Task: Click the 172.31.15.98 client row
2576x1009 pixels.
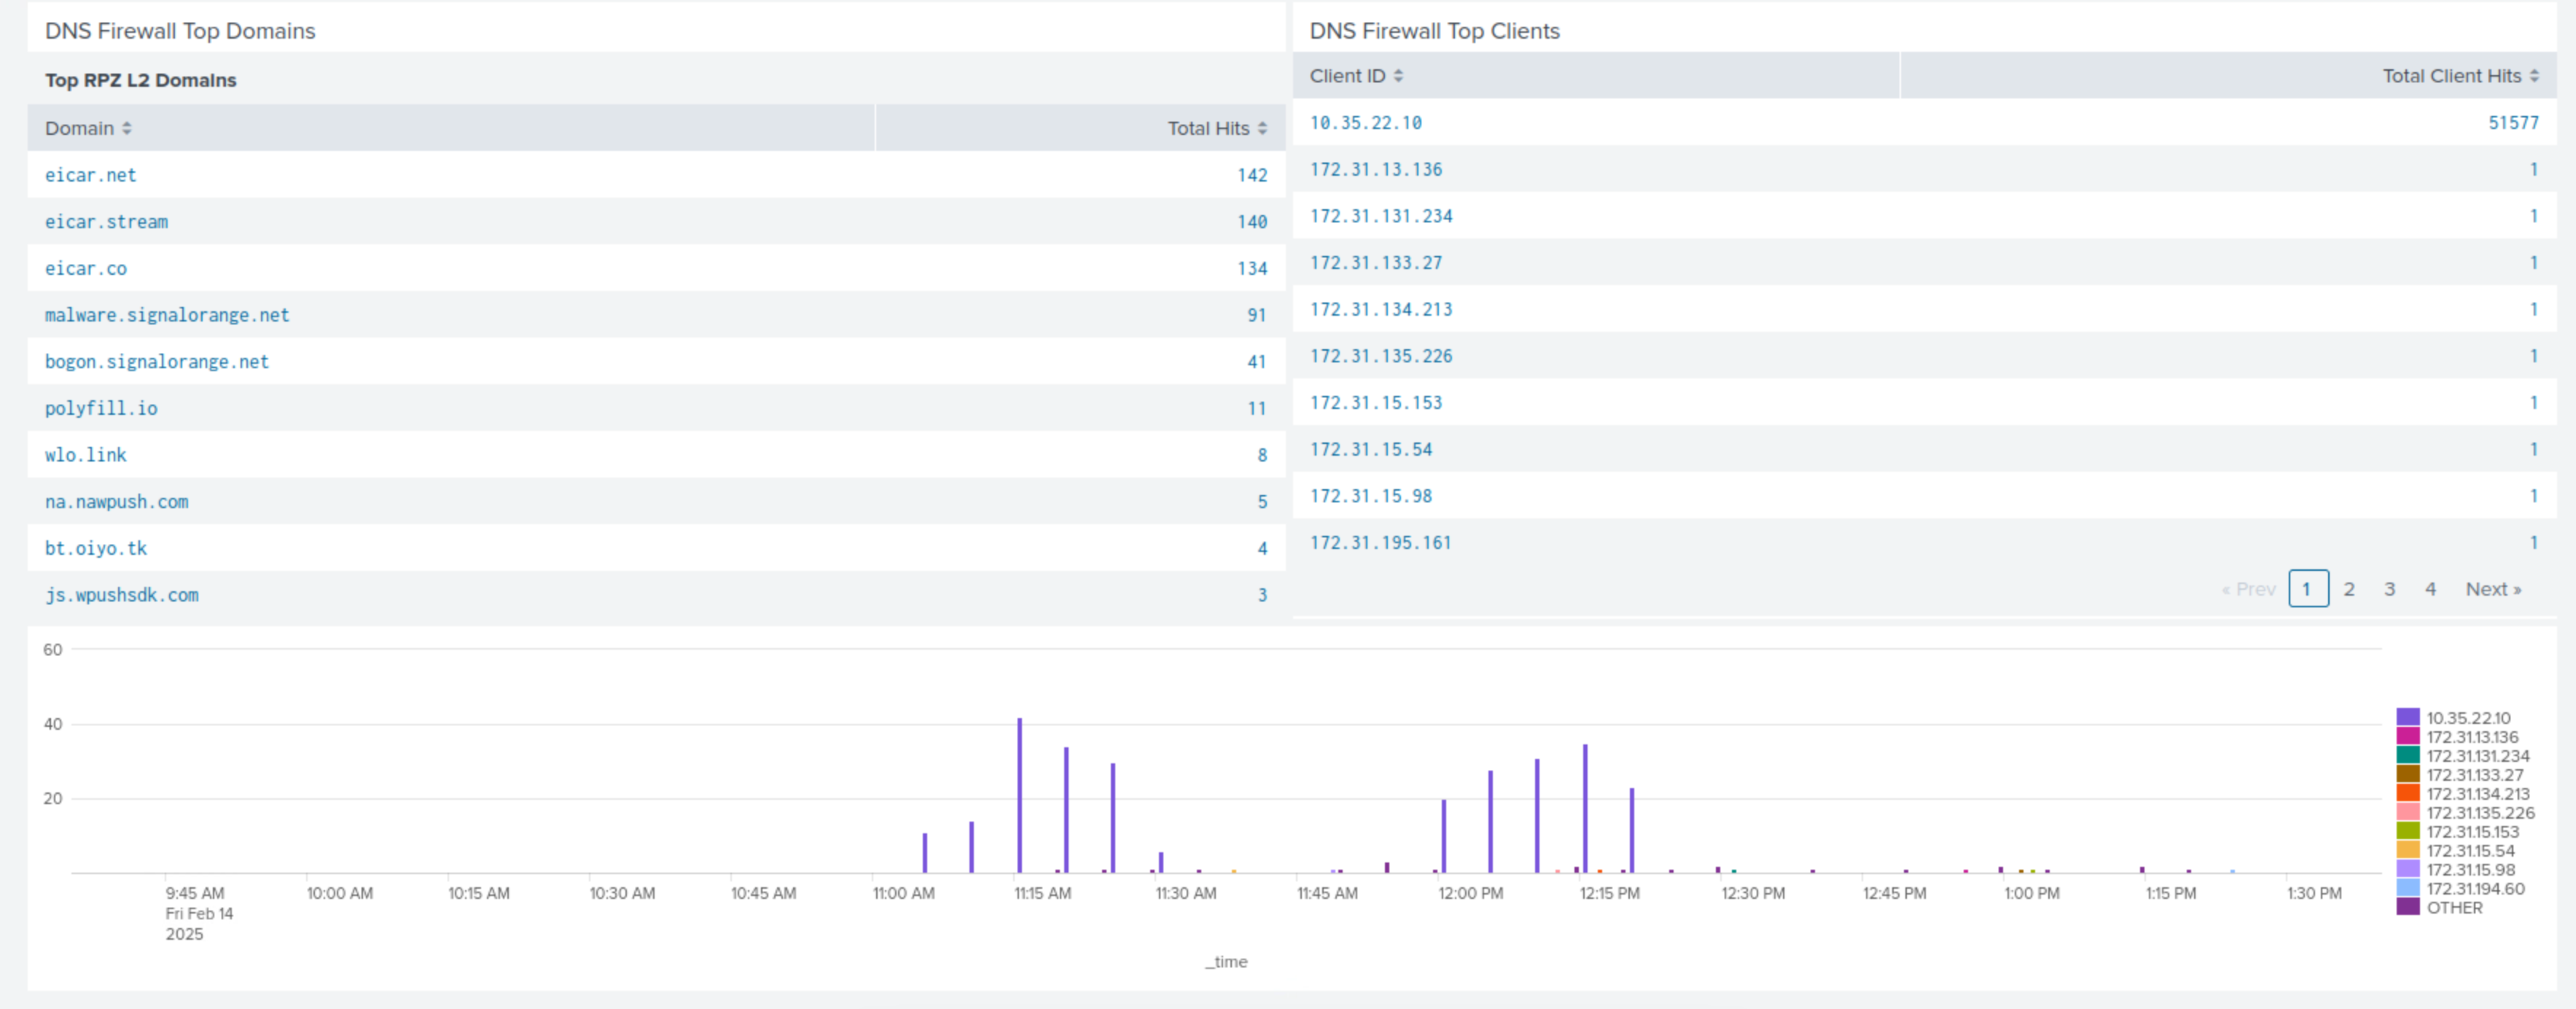Action: (x=1371, y=496)
